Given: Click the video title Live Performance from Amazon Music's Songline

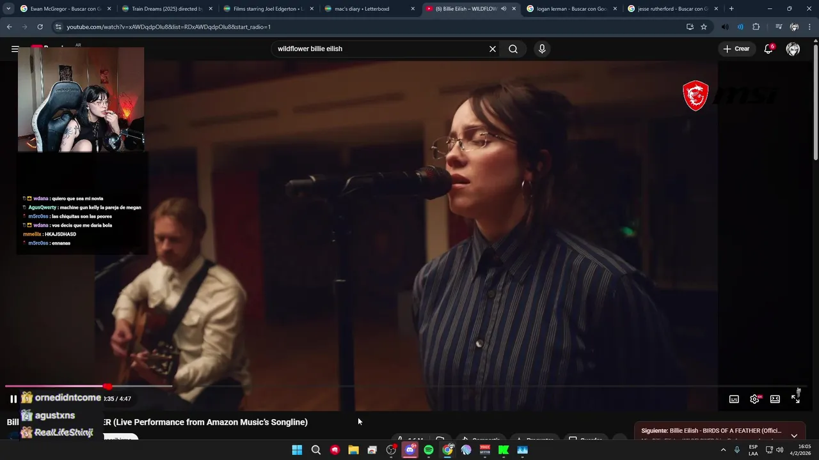Looking at the screenshot, I should [x=211, y=422].
